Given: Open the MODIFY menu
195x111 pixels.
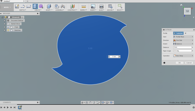Looking at the screenshot, I should 49,10.
